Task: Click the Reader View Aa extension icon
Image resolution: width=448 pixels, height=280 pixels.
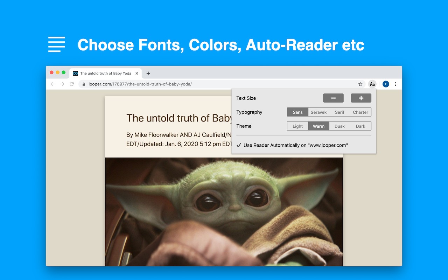Action: pyautogui.click(x=372, y=84)
